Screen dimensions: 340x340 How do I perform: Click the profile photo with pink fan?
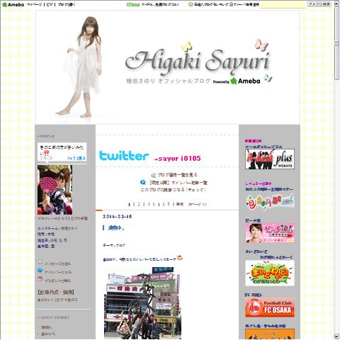click(55, 190)
